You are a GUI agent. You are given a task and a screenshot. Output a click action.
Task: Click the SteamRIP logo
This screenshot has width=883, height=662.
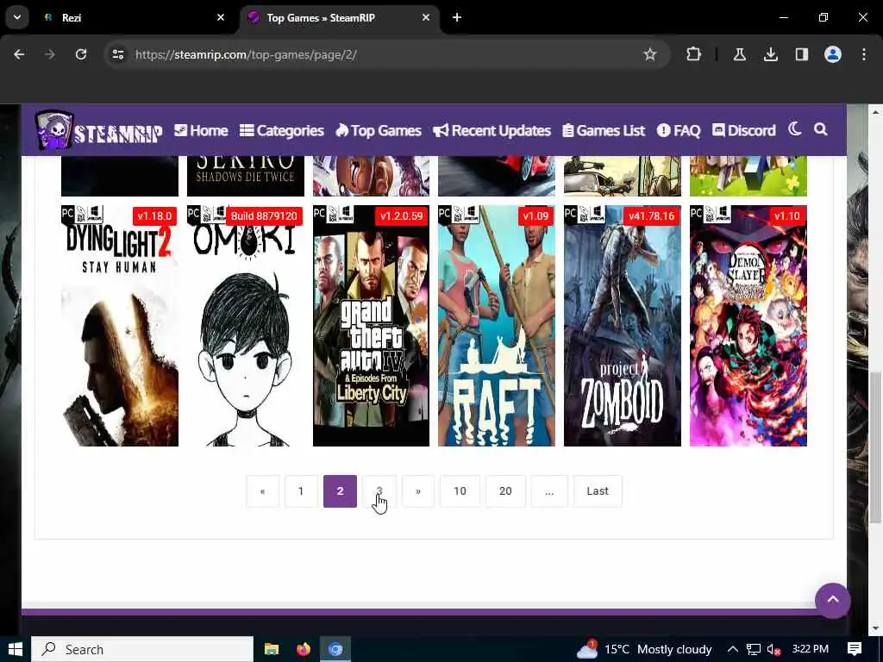point(98,131)
